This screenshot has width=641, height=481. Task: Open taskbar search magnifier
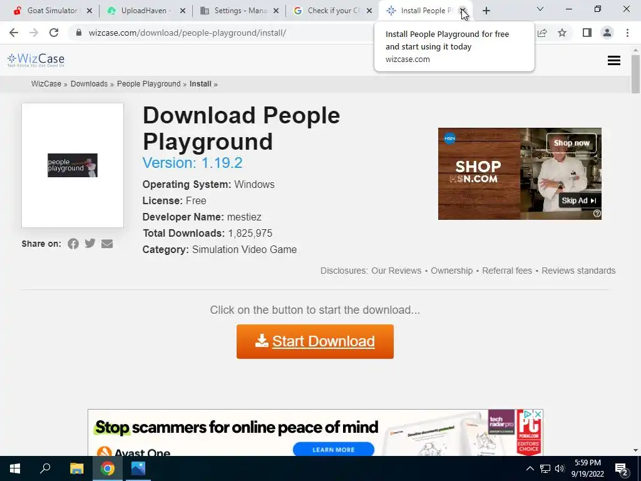click(x=45, y=468)
